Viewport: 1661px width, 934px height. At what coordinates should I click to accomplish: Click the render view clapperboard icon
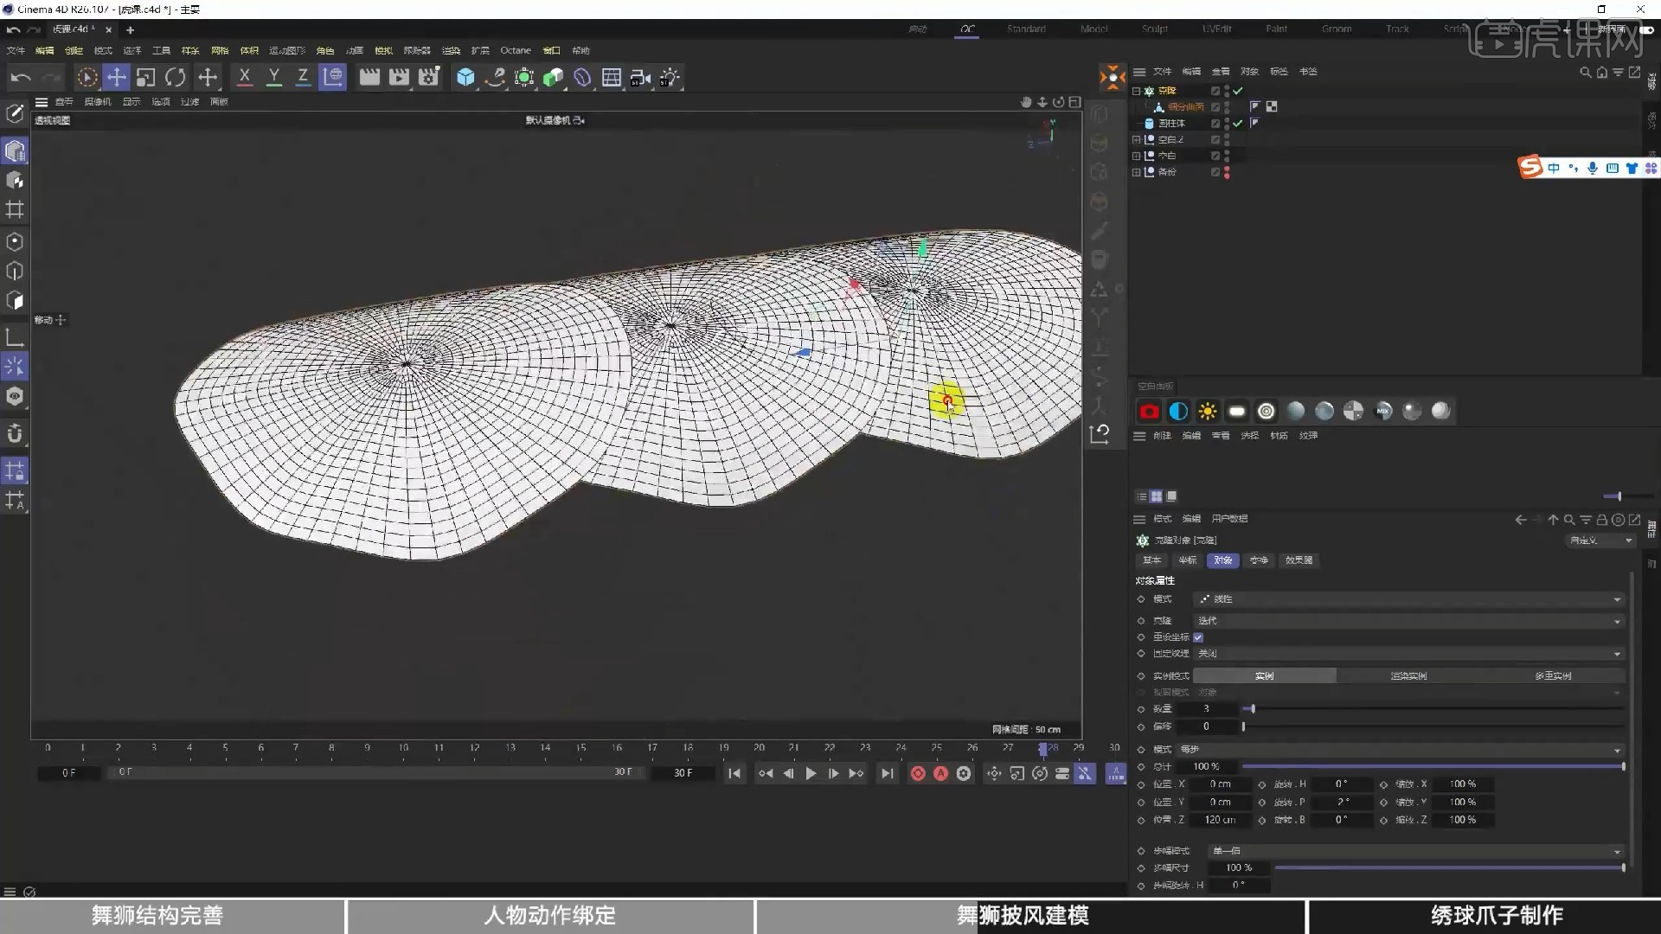(369, 78)
